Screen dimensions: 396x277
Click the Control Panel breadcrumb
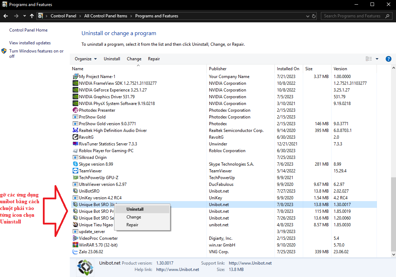pyautogui.click(x=63, y=16)
